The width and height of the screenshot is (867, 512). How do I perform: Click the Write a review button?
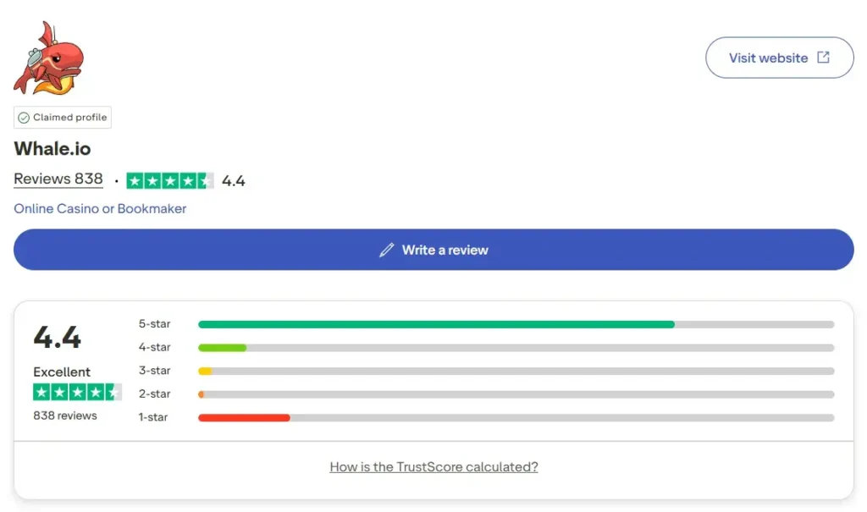pyautogui.click(x=433, y=250)
